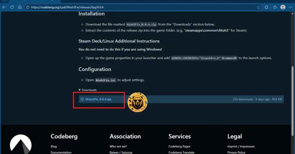
Task: Open the Blog link under Codeberg
Action: [x=54, y=146]
